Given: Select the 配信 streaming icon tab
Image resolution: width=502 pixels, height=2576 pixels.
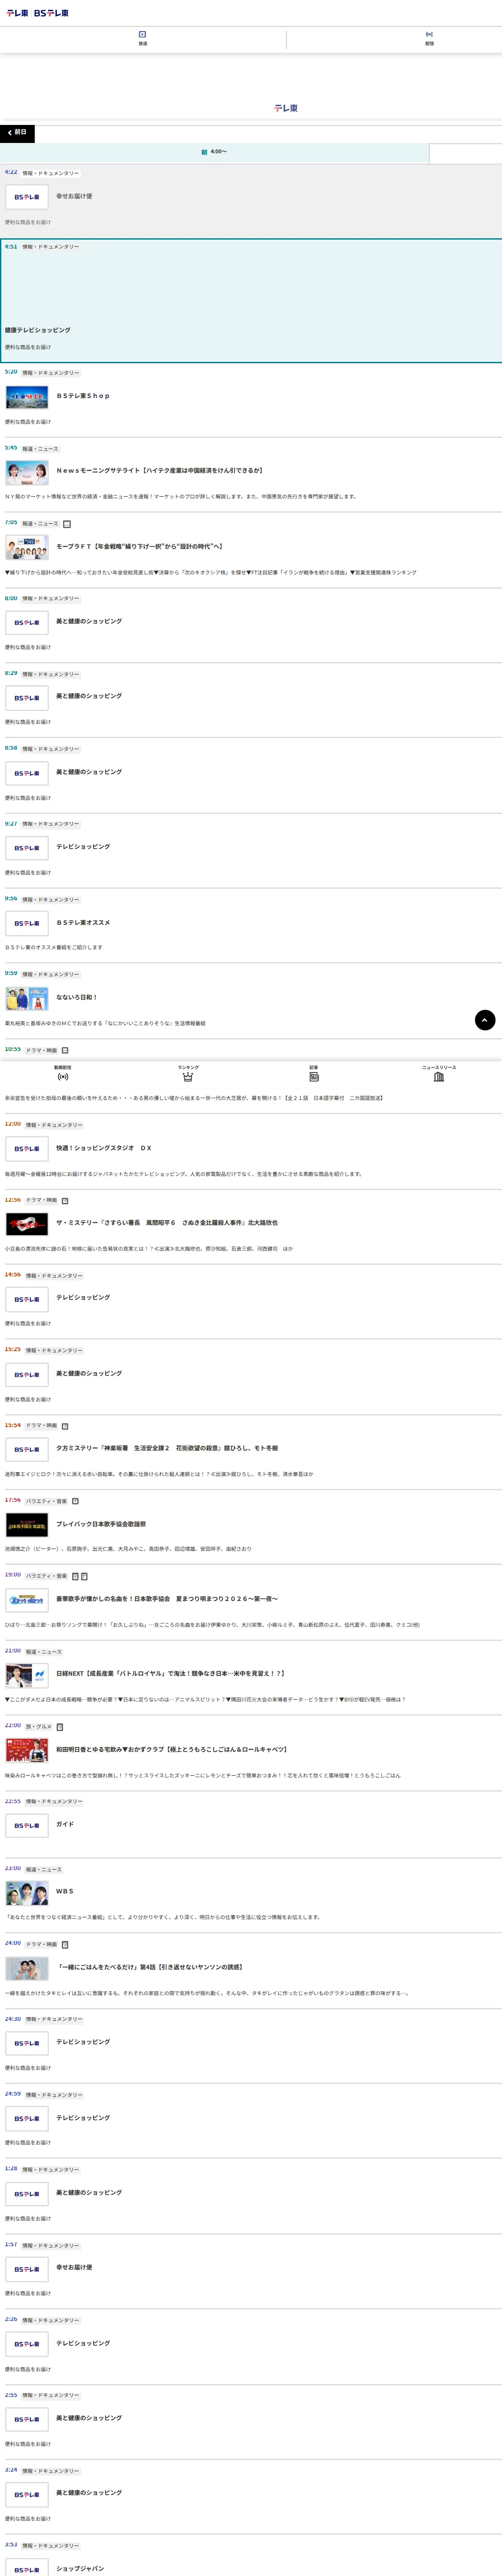Looking at the screenshot, I should [x=429, y=38].
